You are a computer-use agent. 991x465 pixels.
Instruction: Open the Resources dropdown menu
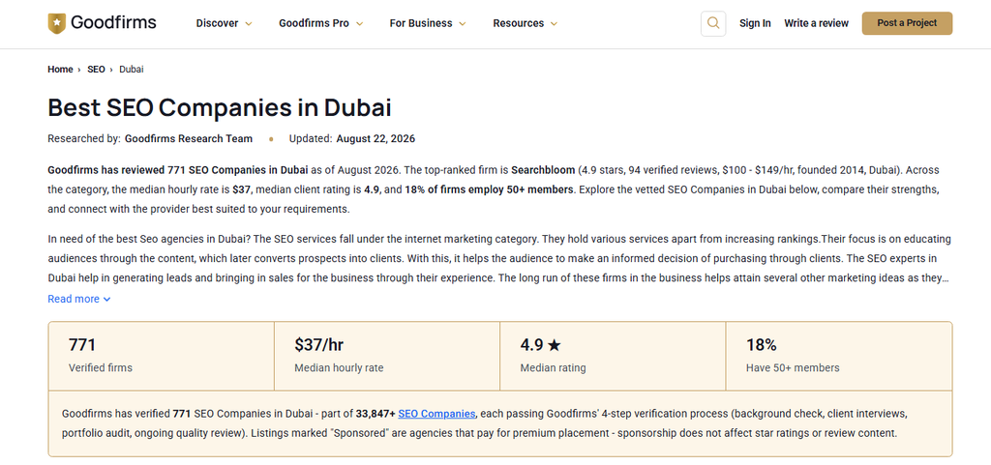coord(526,23)
